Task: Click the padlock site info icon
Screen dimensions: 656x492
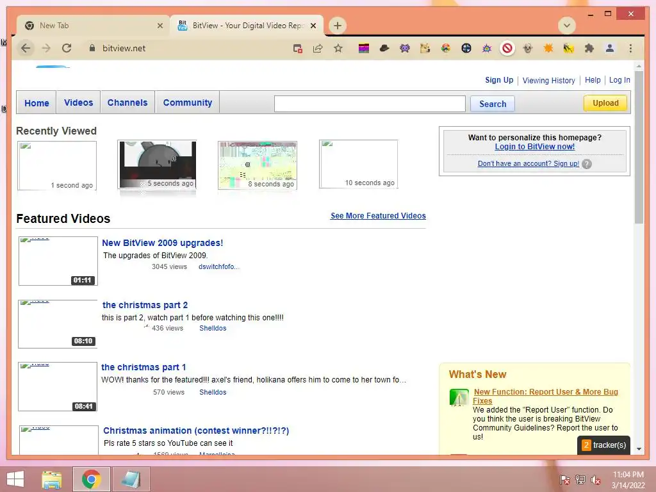Action: pos(92,48)
